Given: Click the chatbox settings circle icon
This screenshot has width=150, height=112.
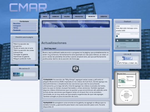Looking at the screenshot, I should 137,40.
